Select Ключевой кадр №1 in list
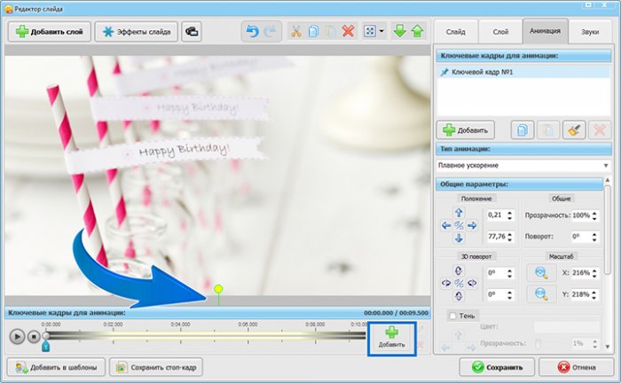This screenshot has height=383, width=621. pyautogui.click(x=483, y=72)
